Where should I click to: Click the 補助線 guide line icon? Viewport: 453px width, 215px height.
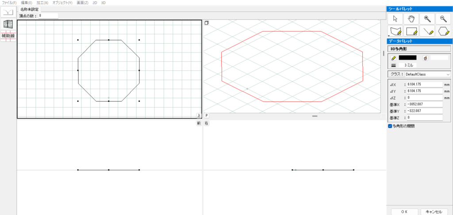(x=8, y=36)
